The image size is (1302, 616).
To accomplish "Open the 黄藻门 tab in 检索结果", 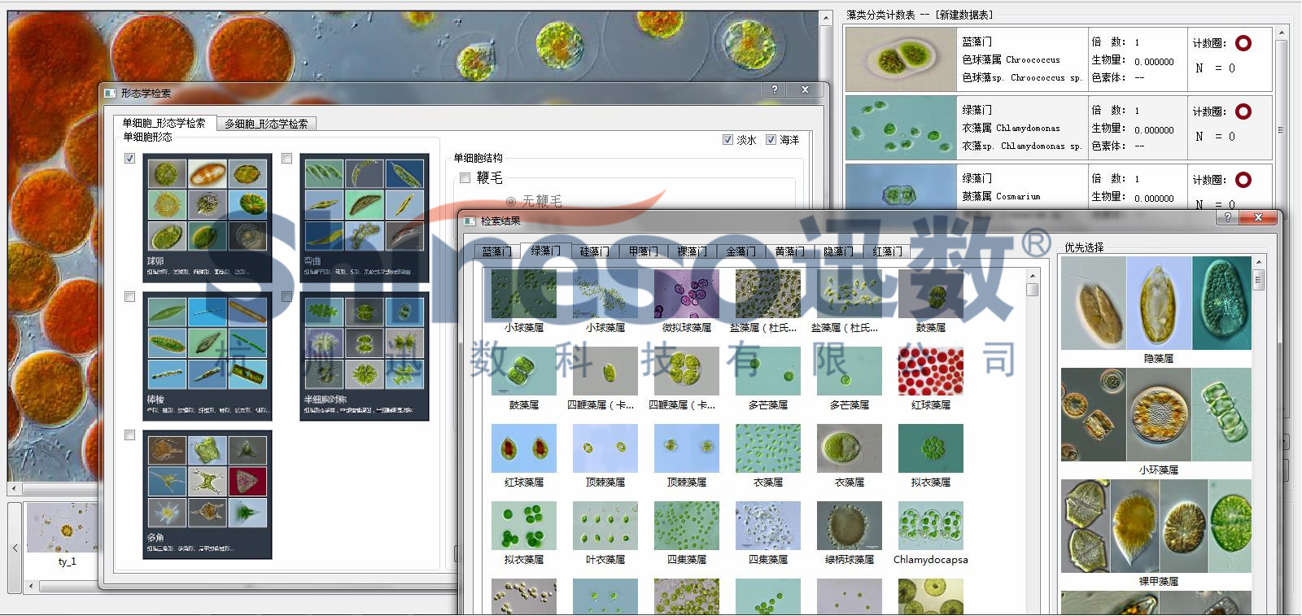I will [790, 251].
